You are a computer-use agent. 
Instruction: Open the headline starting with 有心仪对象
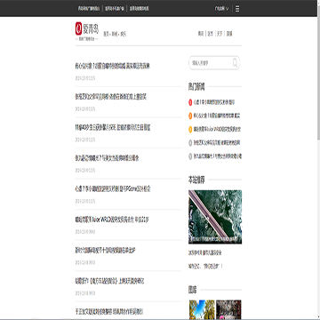113,66
